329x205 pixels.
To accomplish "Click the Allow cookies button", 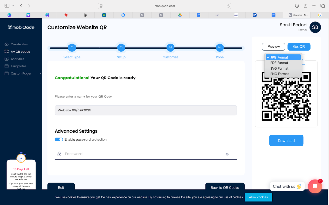I will point(258,197).
